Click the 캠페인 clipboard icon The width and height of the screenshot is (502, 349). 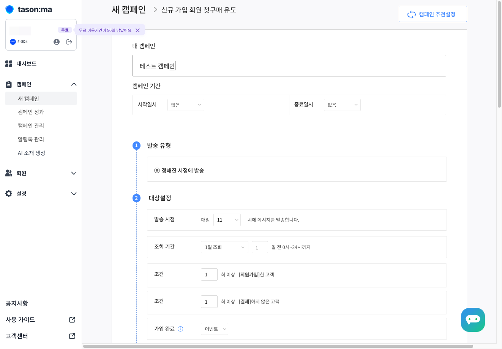click(x=9, y=84)
